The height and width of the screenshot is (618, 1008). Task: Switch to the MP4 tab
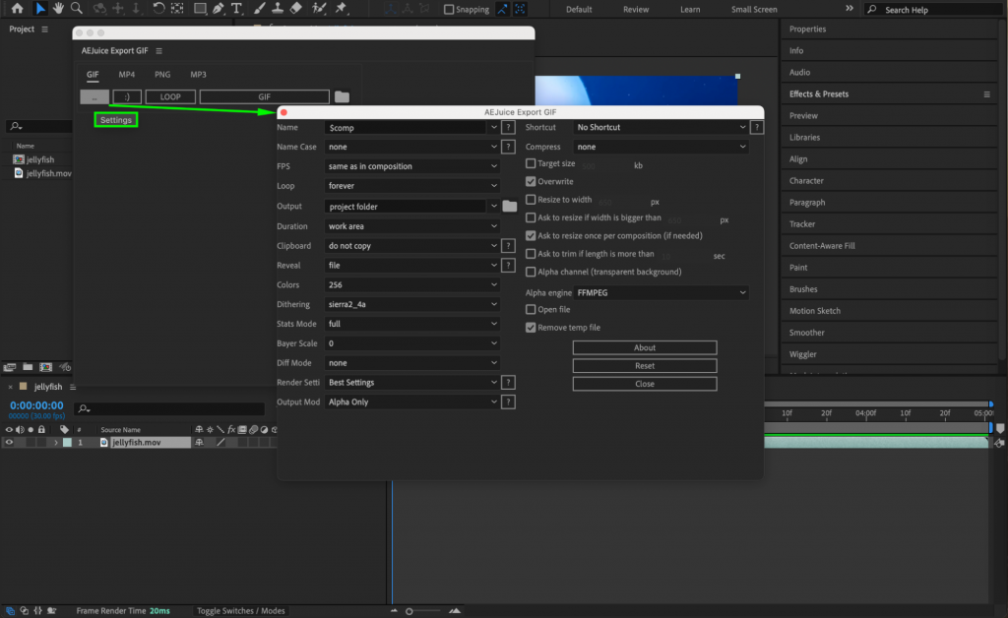click(125, 74)
